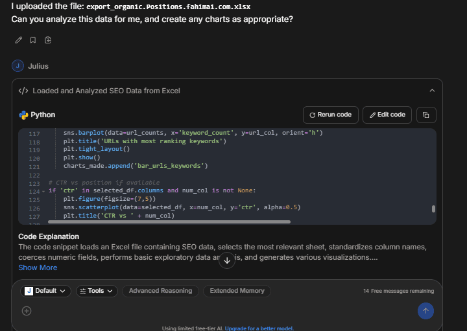Click the add attachment plus icon
Image resolution: width=467 pixels, height=331 pixels.
(27, 311)
